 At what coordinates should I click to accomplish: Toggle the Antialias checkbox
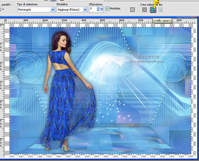[108, 9]
